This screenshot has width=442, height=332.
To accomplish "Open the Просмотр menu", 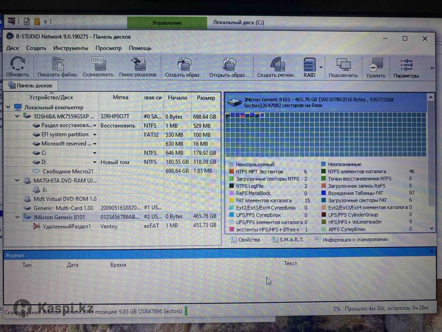I will [108, 48].
